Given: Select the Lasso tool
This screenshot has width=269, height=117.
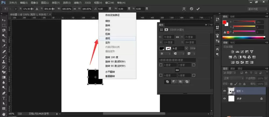Looking at the screenshot, I should point(3,31).
